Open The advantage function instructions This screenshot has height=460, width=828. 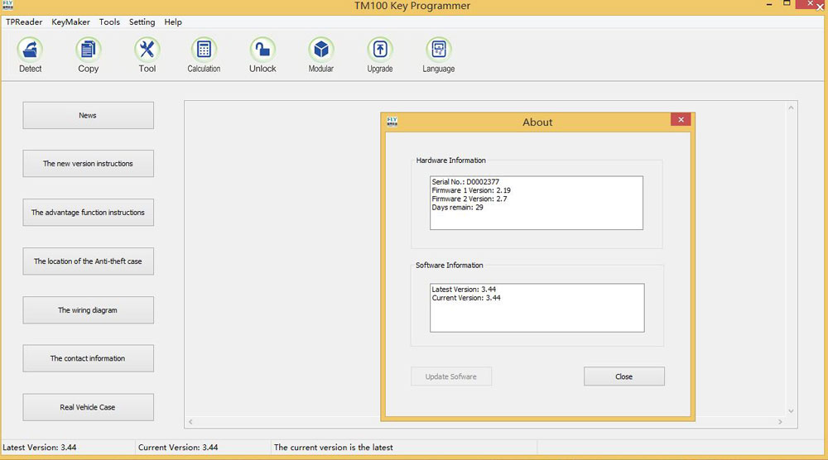click(89, 212)
